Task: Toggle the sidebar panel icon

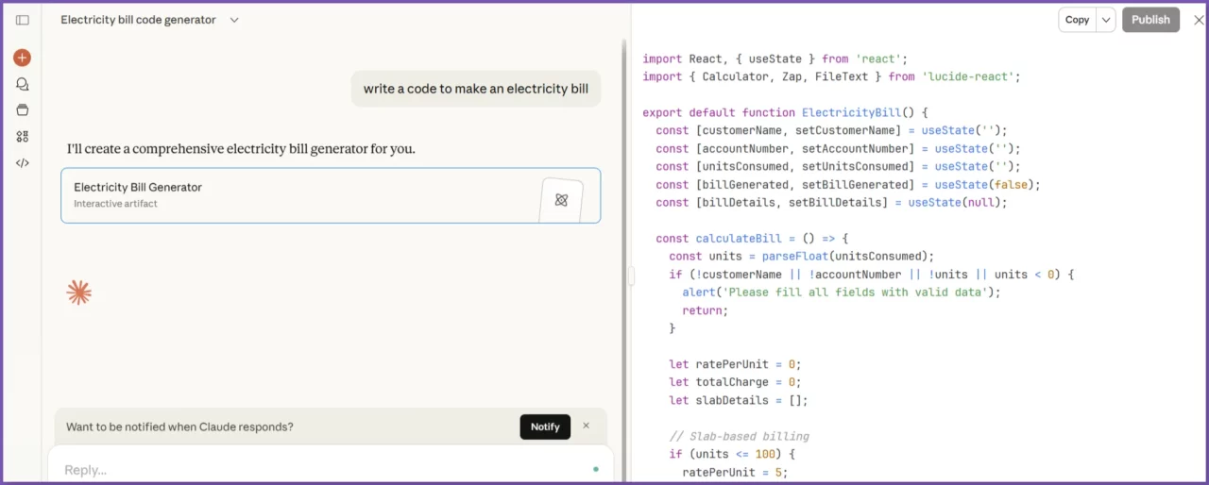Action: click(x=23, y=20)
